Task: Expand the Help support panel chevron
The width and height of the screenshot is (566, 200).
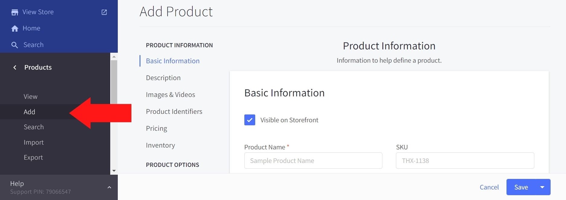Action: (x=109, y=187)
